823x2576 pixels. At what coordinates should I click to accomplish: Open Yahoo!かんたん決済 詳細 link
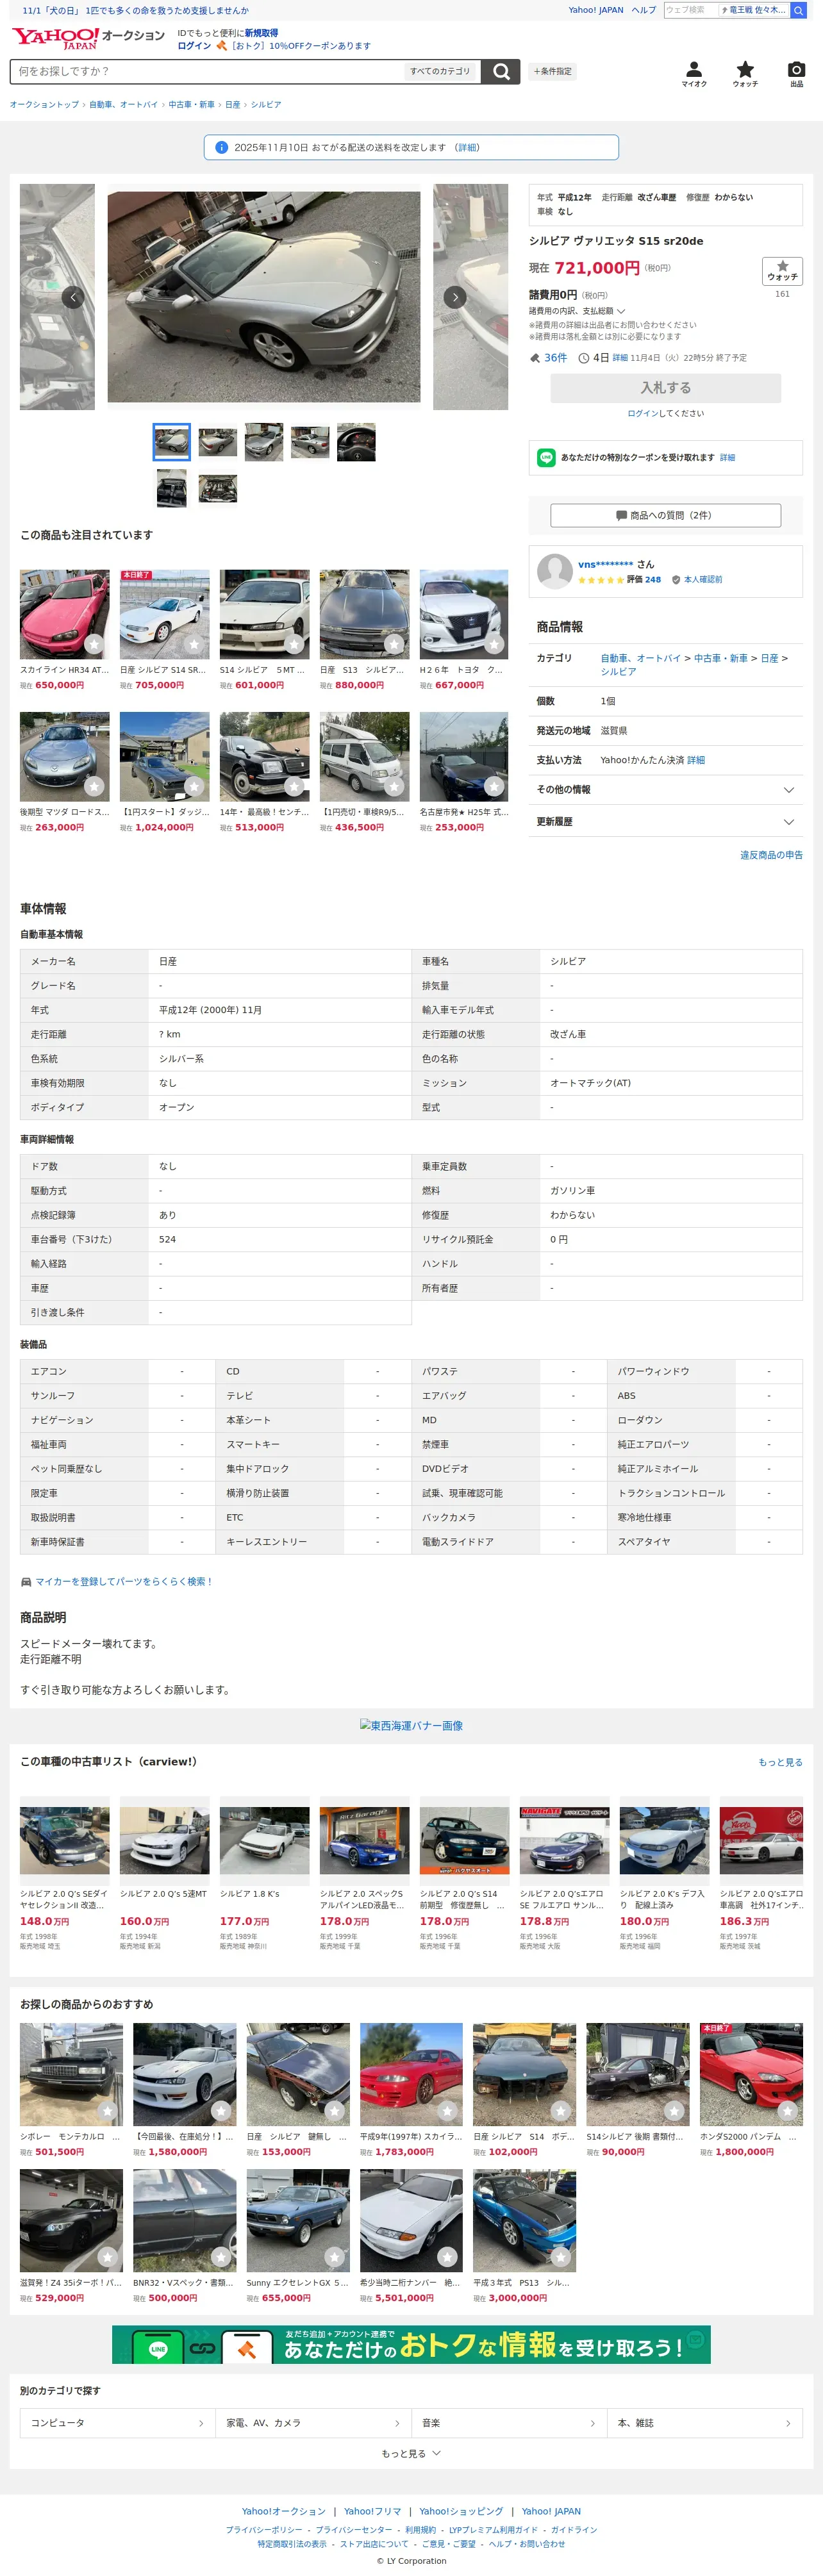[x=695, y=760]
